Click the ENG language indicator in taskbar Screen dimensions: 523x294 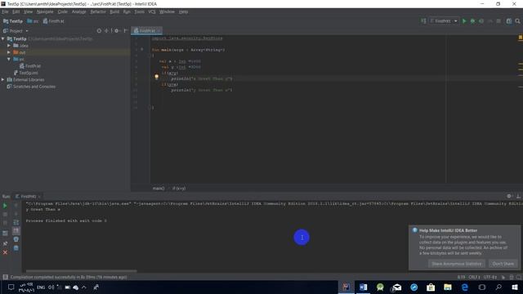41,287
